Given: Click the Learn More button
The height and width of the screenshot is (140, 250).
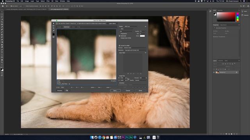Looking at the screenshot, I should (112, 23).
